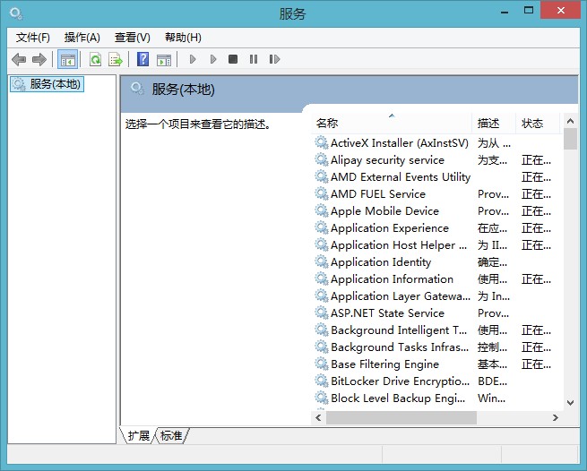Sort by the 描述 column header

pos(494,123)
